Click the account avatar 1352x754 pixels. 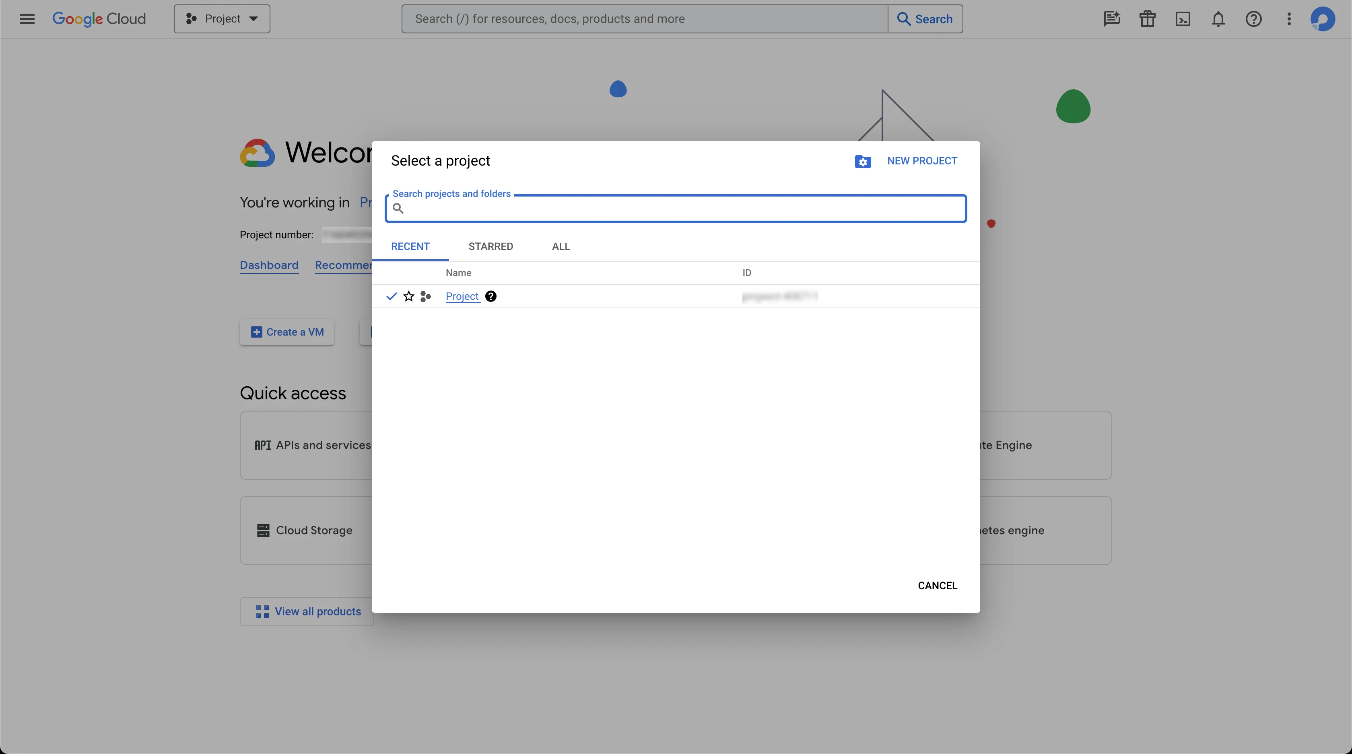(x=1323, y=19)
